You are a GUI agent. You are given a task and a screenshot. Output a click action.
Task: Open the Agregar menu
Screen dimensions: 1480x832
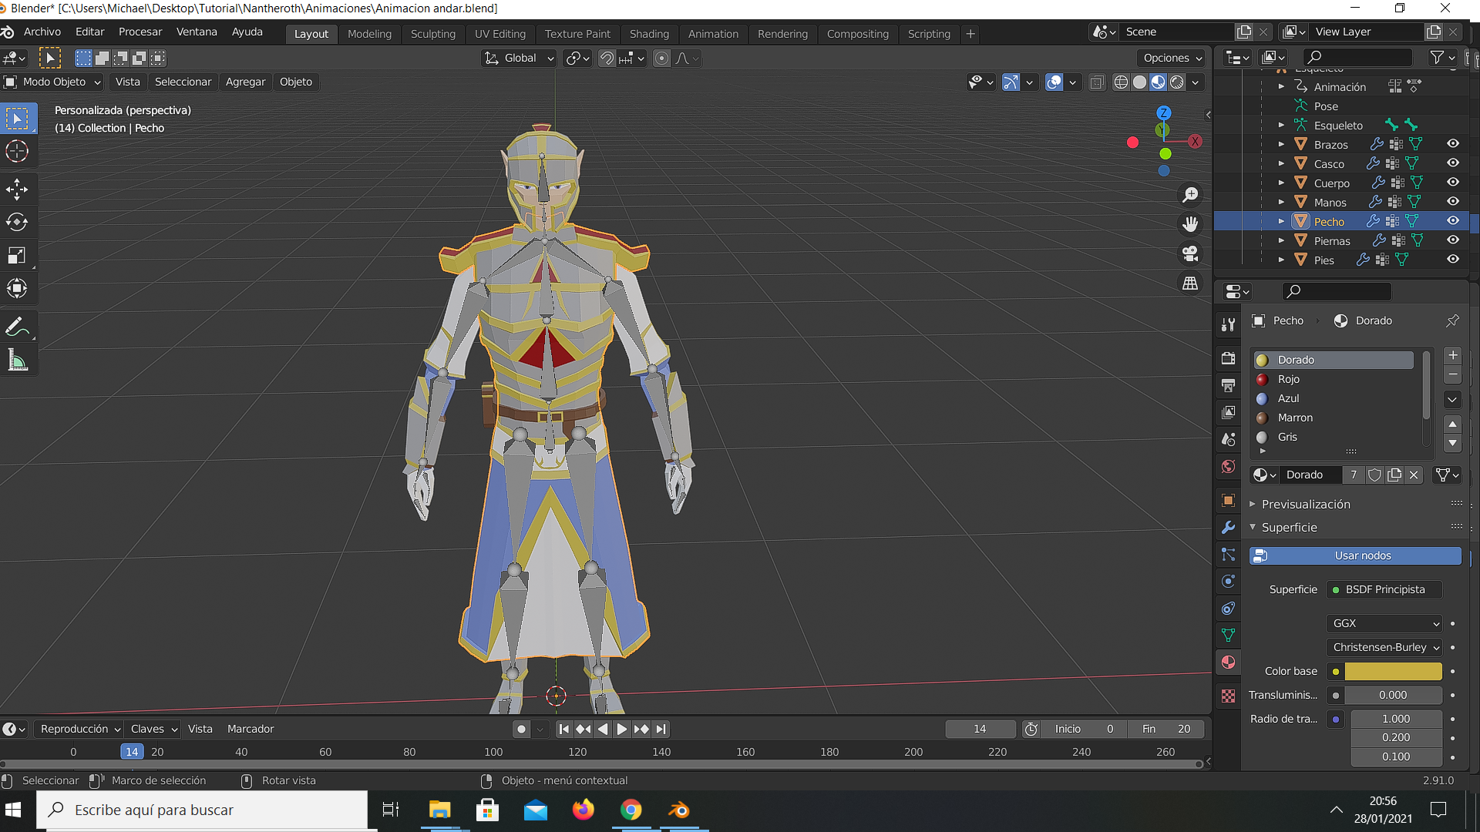[x=245, y=82]
